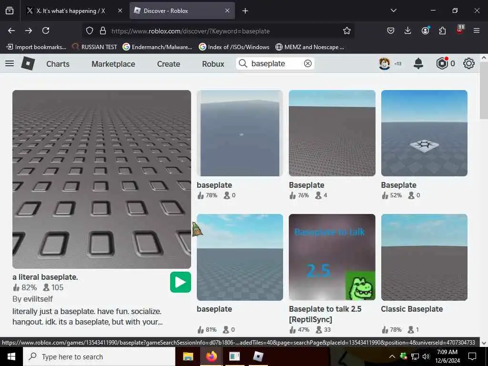Click scrollbar down arrow

[484, 343]
